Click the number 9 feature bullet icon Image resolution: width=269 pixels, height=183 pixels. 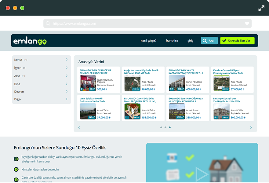pyautogui.click(x=16, y=170)
